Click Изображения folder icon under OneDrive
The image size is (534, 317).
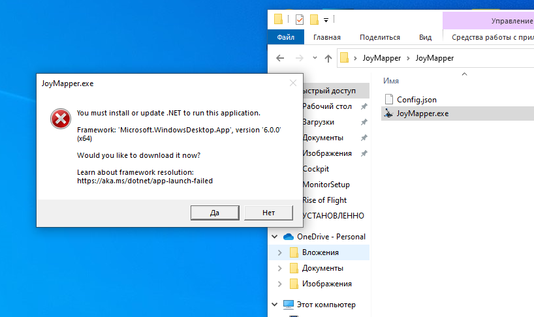coord(294,284)
